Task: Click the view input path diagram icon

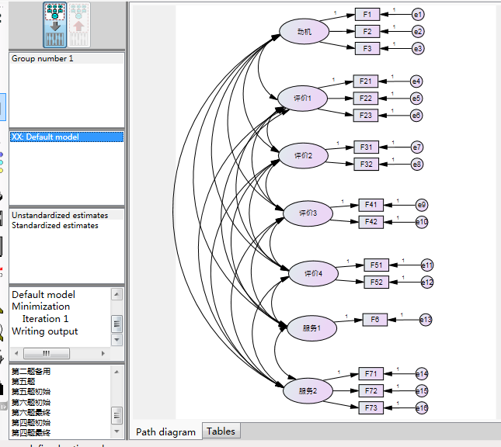Action: [x=54, y=25]
